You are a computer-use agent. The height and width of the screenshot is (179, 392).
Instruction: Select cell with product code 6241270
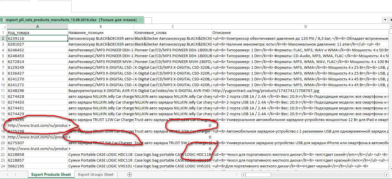37,79
